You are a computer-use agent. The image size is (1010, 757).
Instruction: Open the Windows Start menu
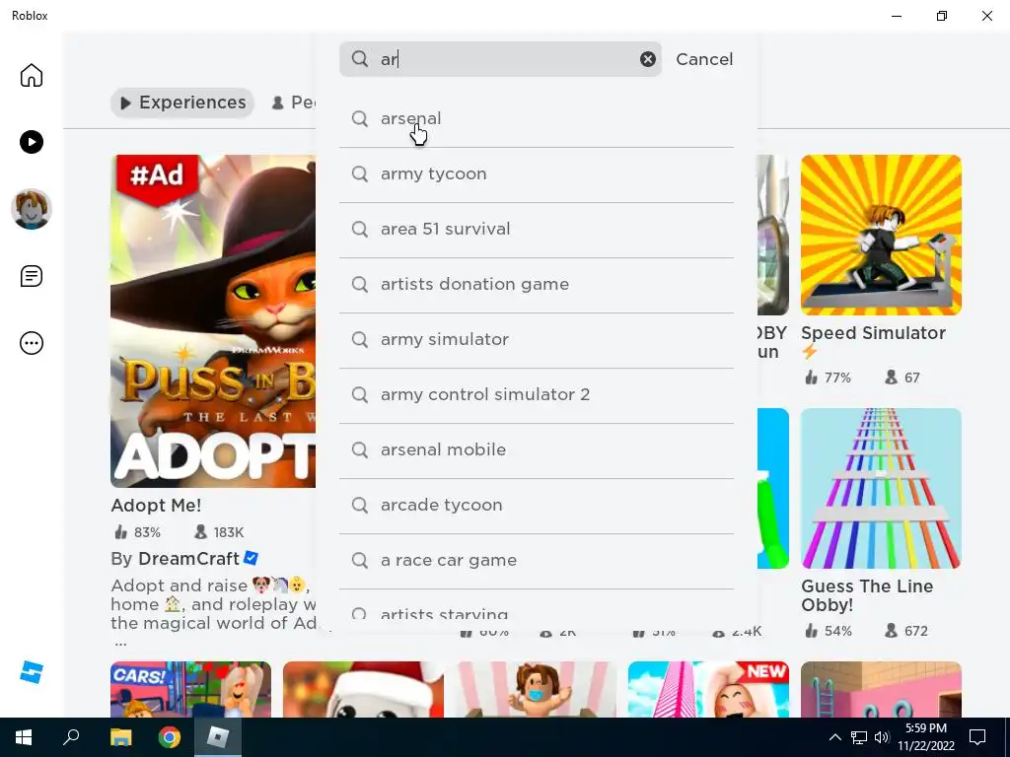coord(24,737)
